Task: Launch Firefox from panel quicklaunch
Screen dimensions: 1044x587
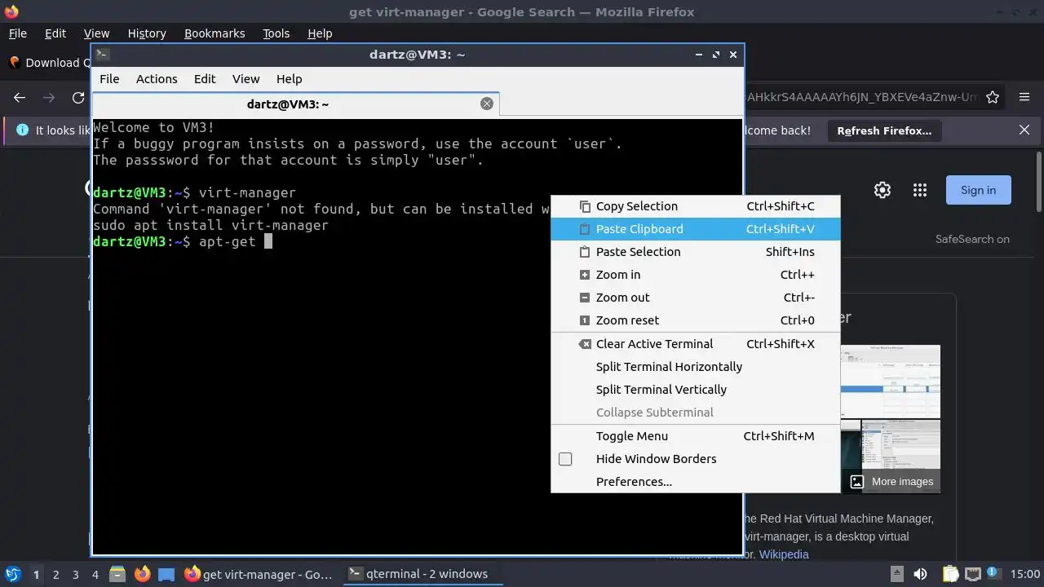Action: point(142,574)
